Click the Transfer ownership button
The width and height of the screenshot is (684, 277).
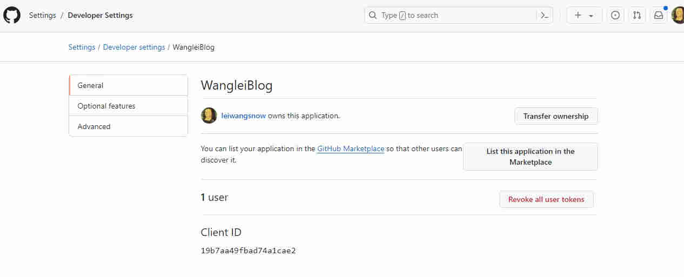(x=556, y=116)
